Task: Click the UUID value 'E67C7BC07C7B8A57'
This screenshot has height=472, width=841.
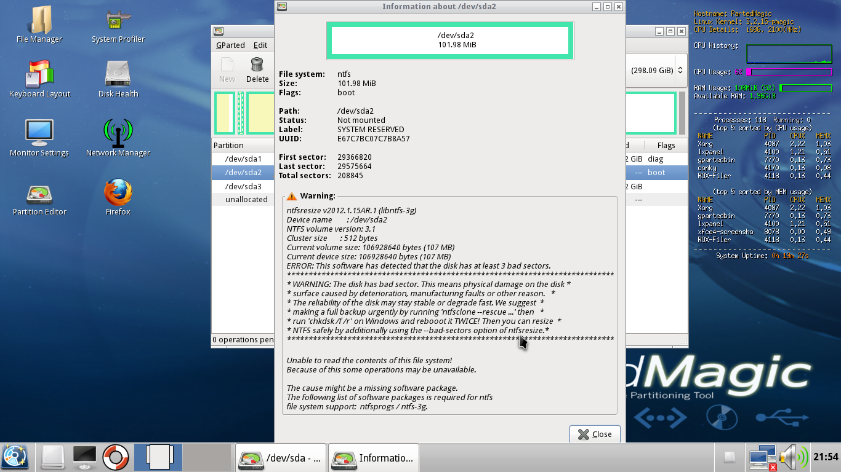Action: coord(374,139)
